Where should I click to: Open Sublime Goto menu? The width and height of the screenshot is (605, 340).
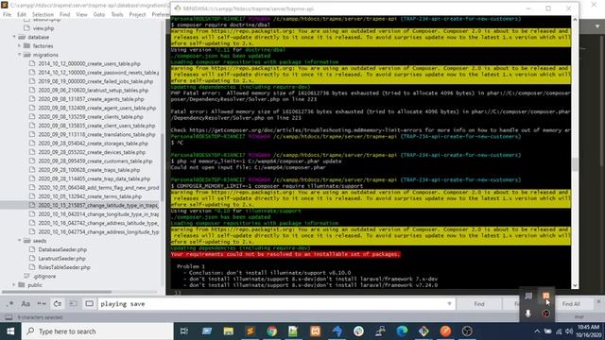point(98,14)
